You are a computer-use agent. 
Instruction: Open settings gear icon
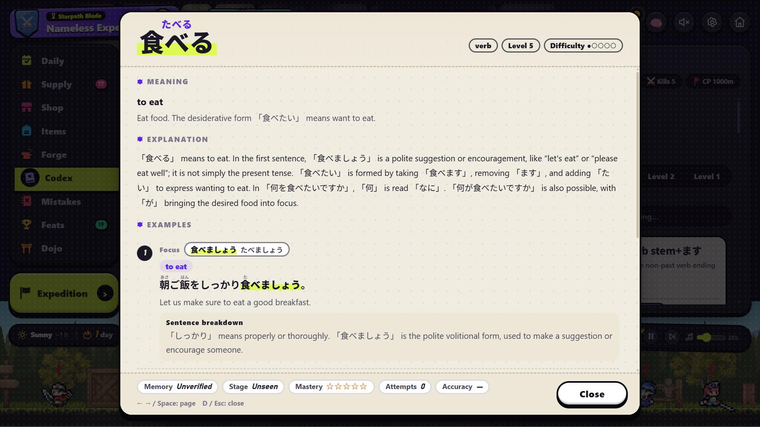(x=712, y=23)
